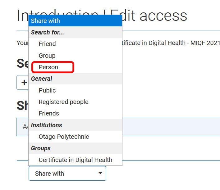Select Person from the list
220x190 pixels.
click(x=48, y=67)
